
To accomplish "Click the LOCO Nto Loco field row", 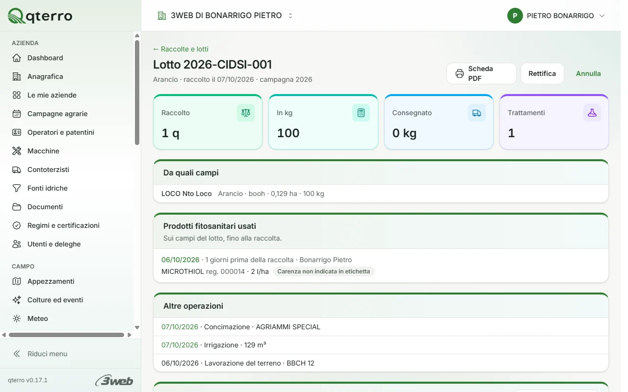I will click(x=381, y=194).
